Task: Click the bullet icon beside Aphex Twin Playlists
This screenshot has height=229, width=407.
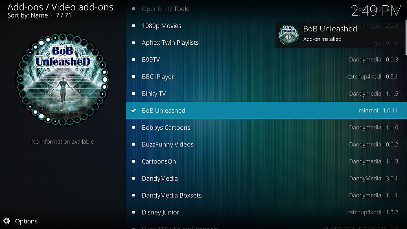Action: click(x=133, y=43)
